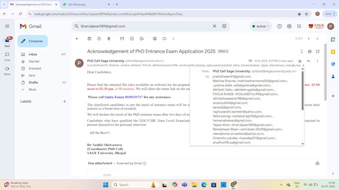Clear the search query with X
Screen dimensions: 339x190
214,26
